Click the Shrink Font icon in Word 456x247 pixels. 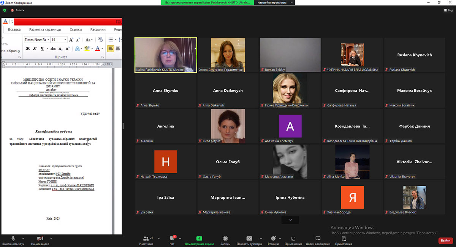[78, 40]
